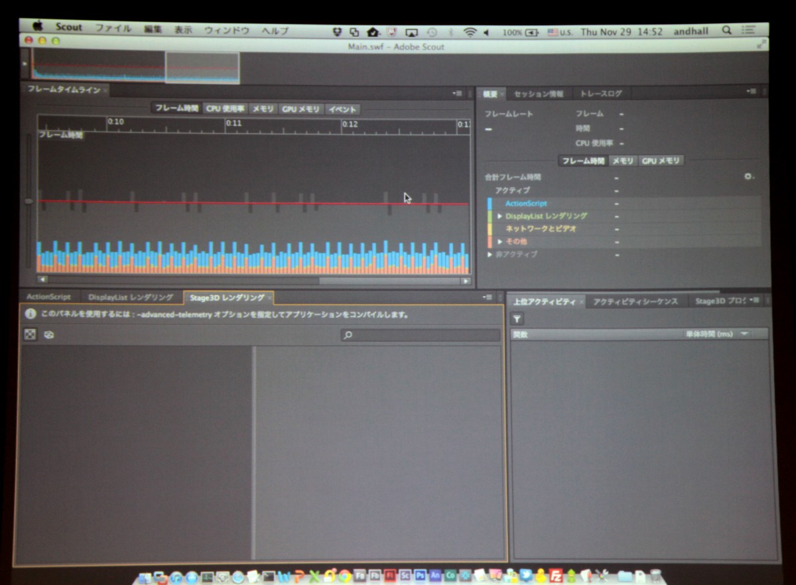Screen dimensions: 796x585
Task: Toggle イベント view in frame timeline
Action: pyautogui.click(x=342, y=109)
